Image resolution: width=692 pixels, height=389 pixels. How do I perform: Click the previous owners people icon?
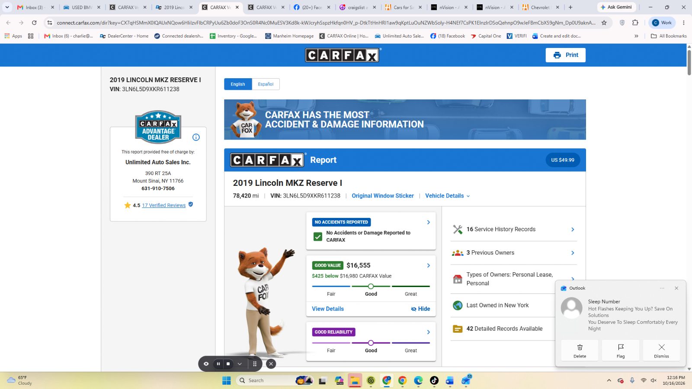tap(458, 253)
